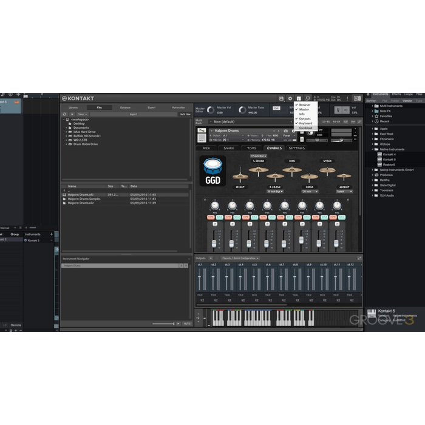Solo the first cymbal mixer channel
This screenshot has height=425, width=425.
coord(219,217)
